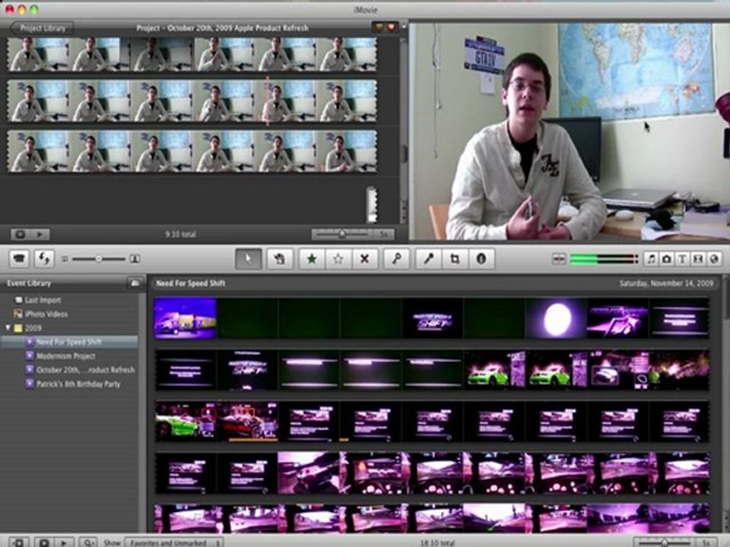The image size is (730, 547).
Task: Open the photo browser camera icon
Action: pyautogui.click(x=667, y=259)
